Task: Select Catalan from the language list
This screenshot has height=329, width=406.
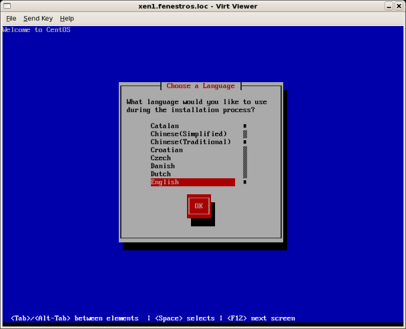Action: (x=164, y=125)
